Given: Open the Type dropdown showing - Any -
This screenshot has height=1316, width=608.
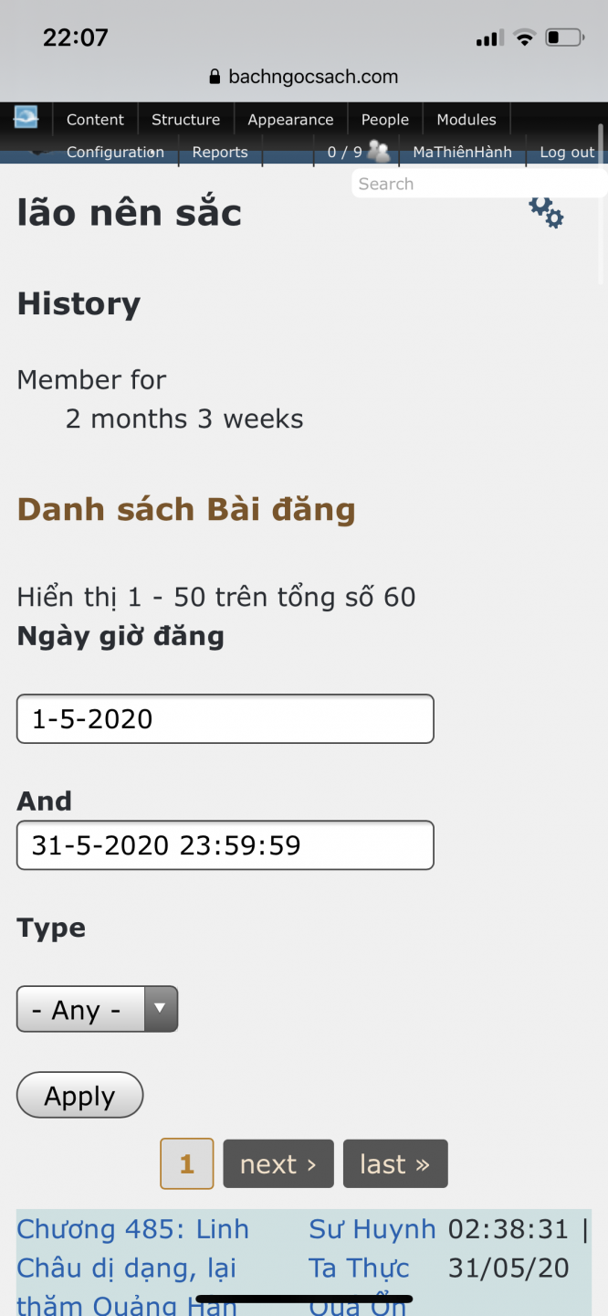Looking at the screenshot, I should point(80,1009).
